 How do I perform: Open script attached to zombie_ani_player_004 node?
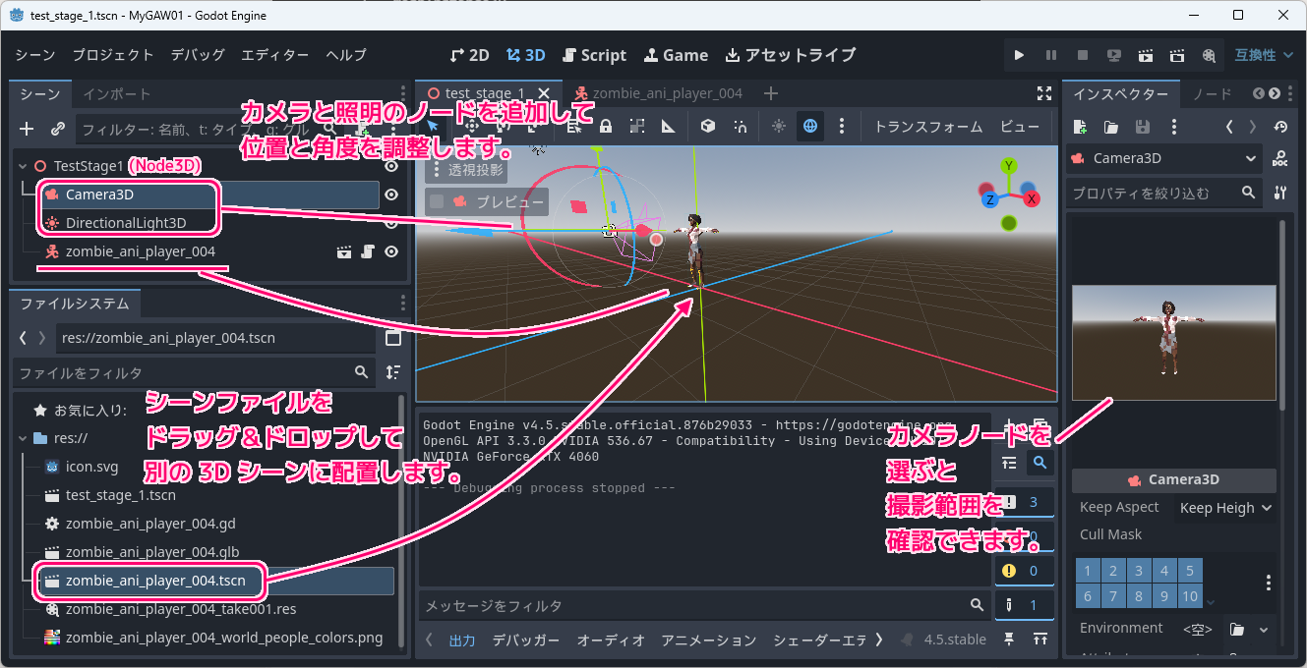pyautogui.click(x=368, y=252)
